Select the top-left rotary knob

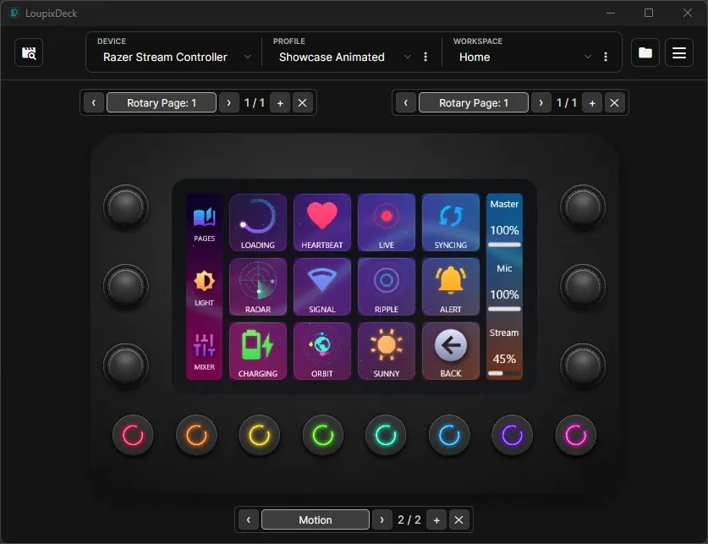click(126, 206)
